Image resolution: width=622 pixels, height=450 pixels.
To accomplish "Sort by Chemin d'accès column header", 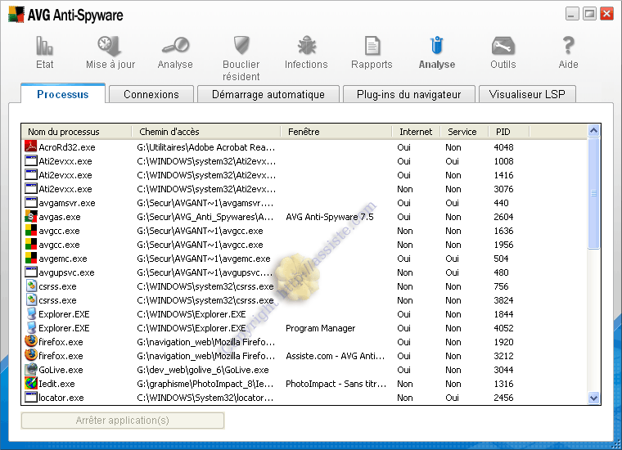I will [206, 131].
